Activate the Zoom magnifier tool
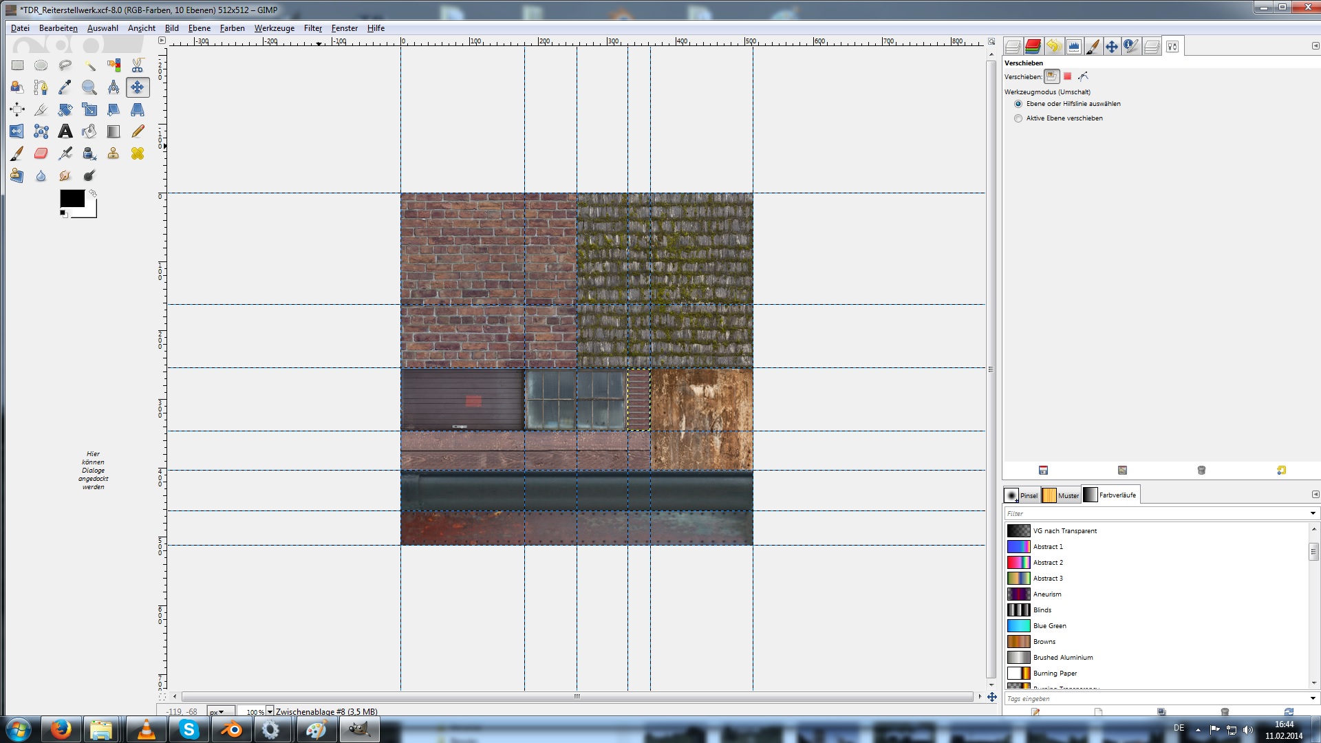Image resolution: width=1321 pixels, height=743 pixels. point(89,87)
